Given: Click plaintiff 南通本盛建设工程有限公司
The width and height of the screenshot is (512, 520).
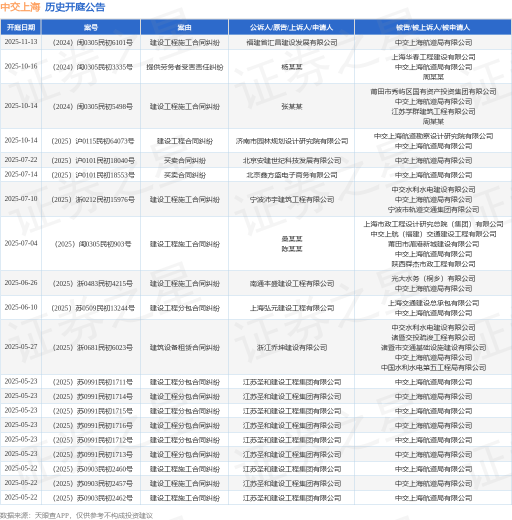Looking at the screenshot, I should pyautogui.click(x=292, y=283).
